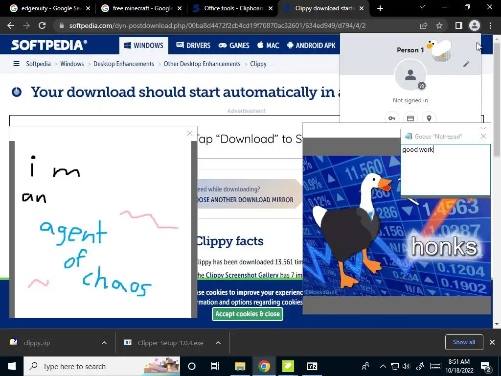Follow the Softpedia breadcrumb link

pos(38,64)
